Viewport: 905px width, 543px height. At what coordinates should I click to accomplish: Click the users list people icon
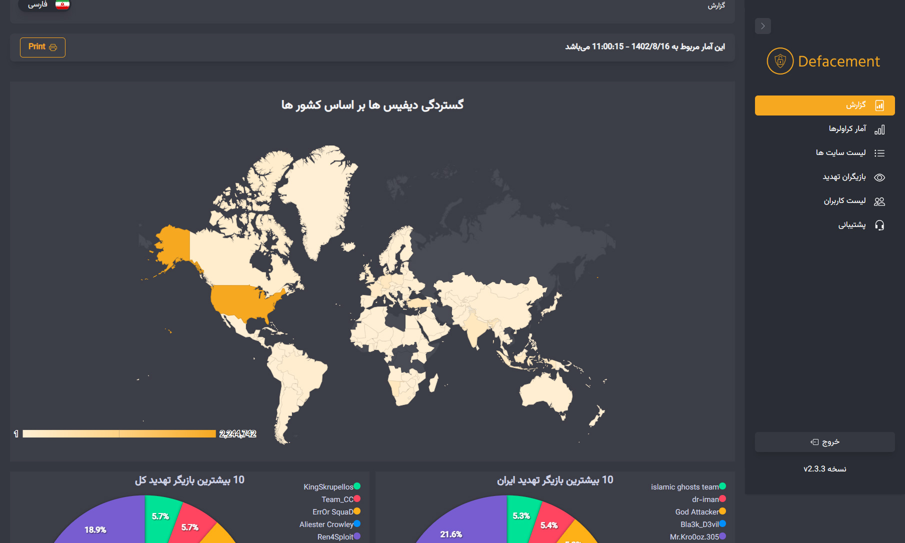tap(879, 201)
